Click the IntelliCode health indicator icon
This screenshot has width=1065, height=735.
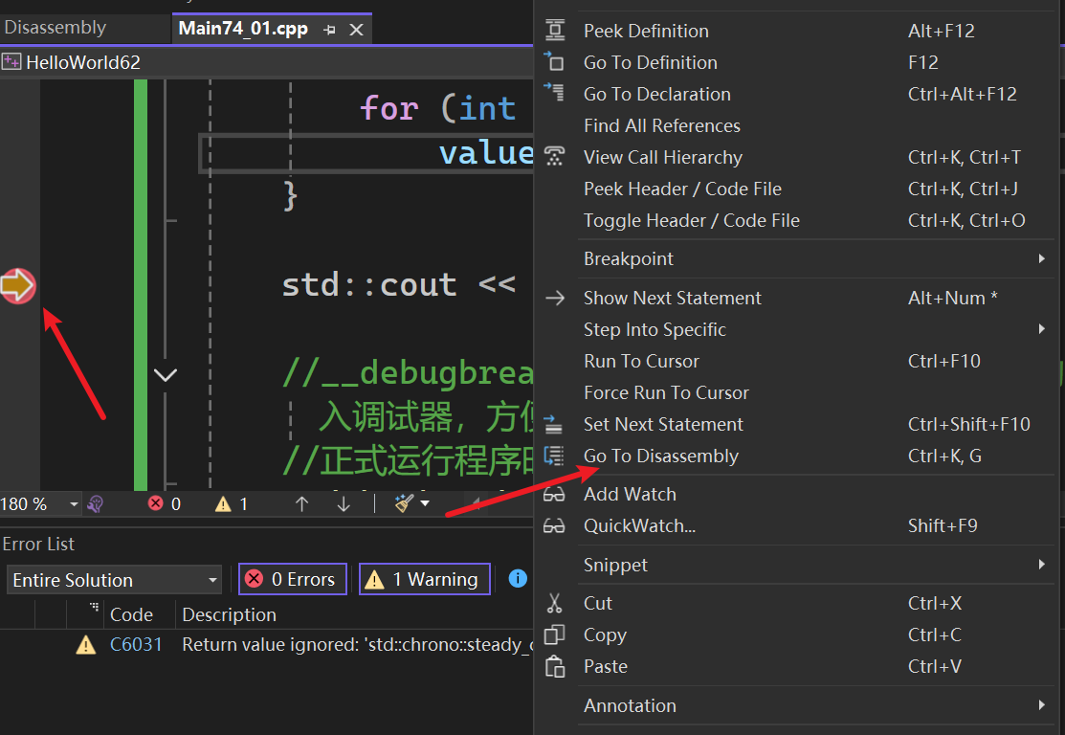pyautogui.click(x=95, y=503)
